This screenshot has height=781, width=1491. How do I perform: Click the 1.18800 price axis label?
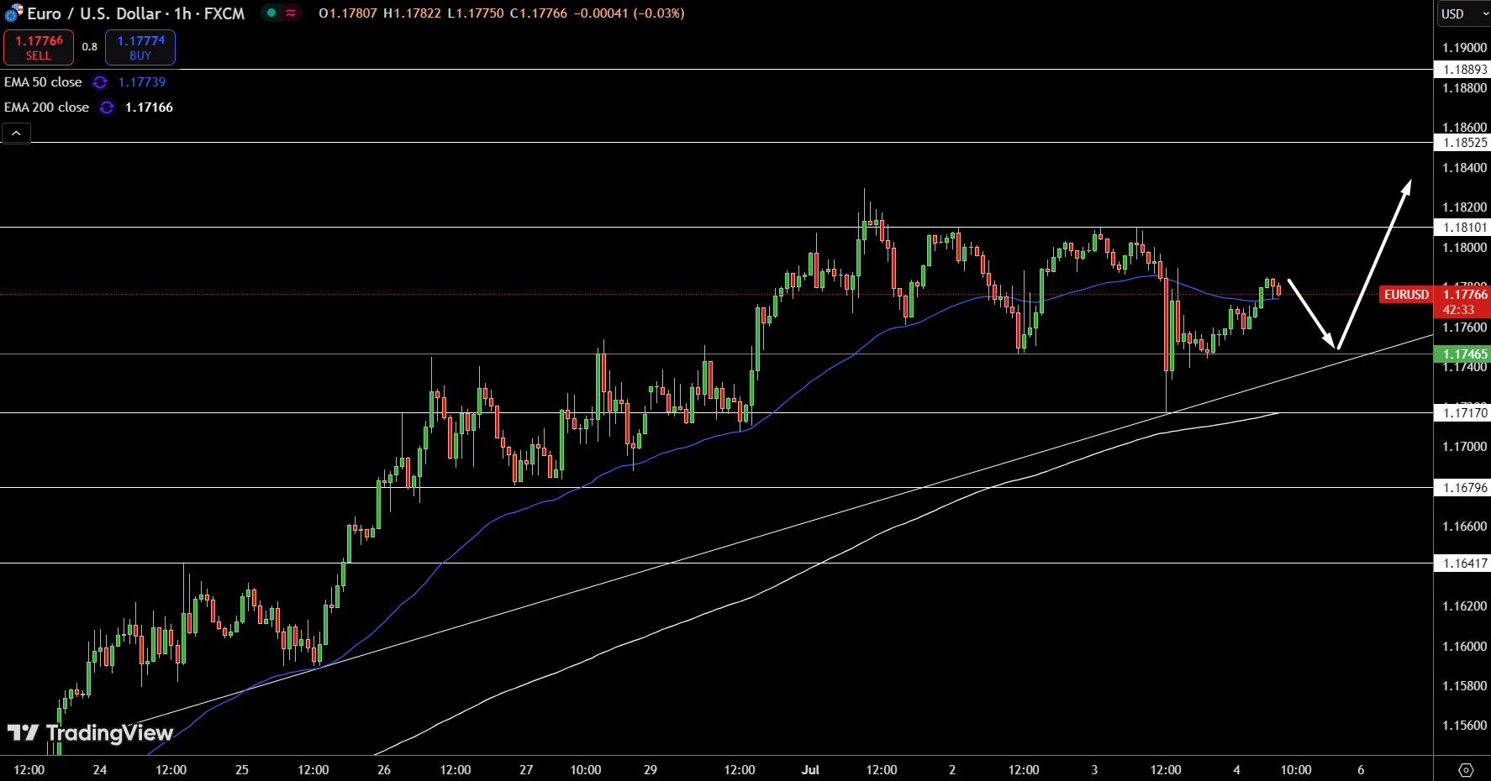[1464, 88]
